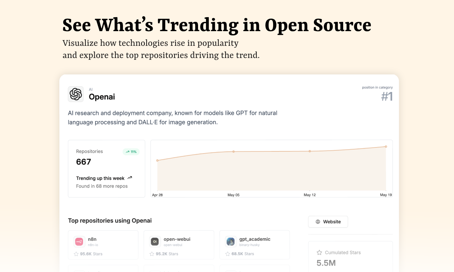
Task: Select the Apr 28 chart data point
Action: click(157, 161)
